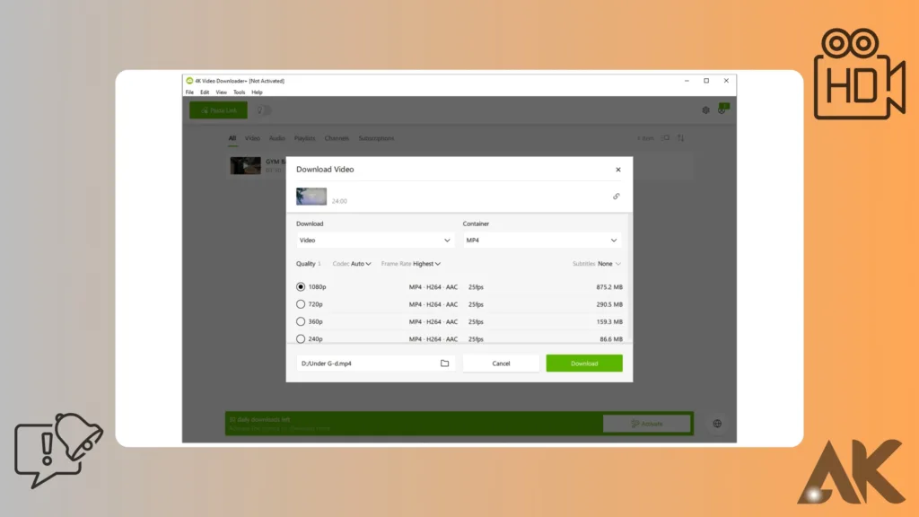Open the File menu
Image resolution: width=919 pixels, height=517 pixels.
pos(190,92)
